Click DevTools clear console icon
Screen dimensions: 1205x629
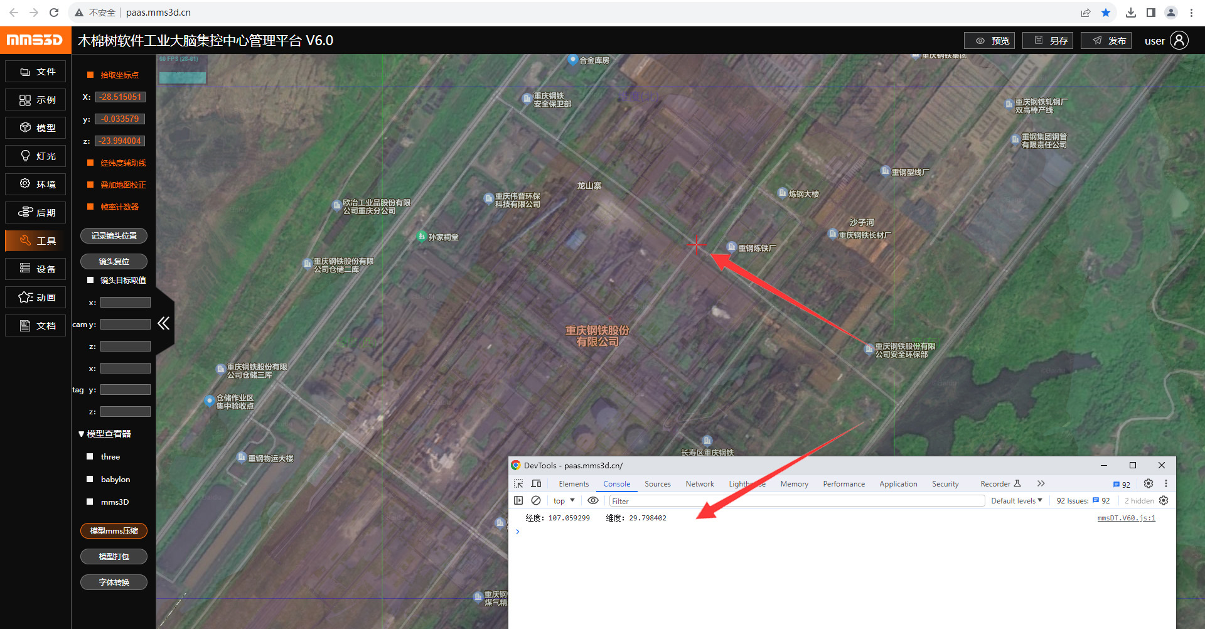click(536, 500)
